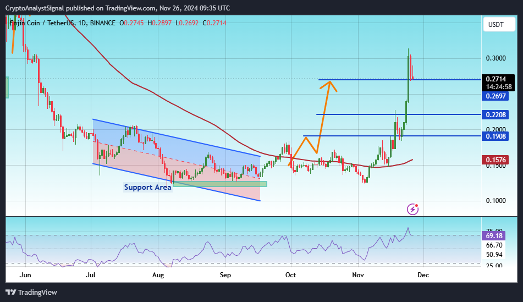Screen dimensions: 523x302
Task: Click the Nov label on time axis
Action: tap(358, 275)
